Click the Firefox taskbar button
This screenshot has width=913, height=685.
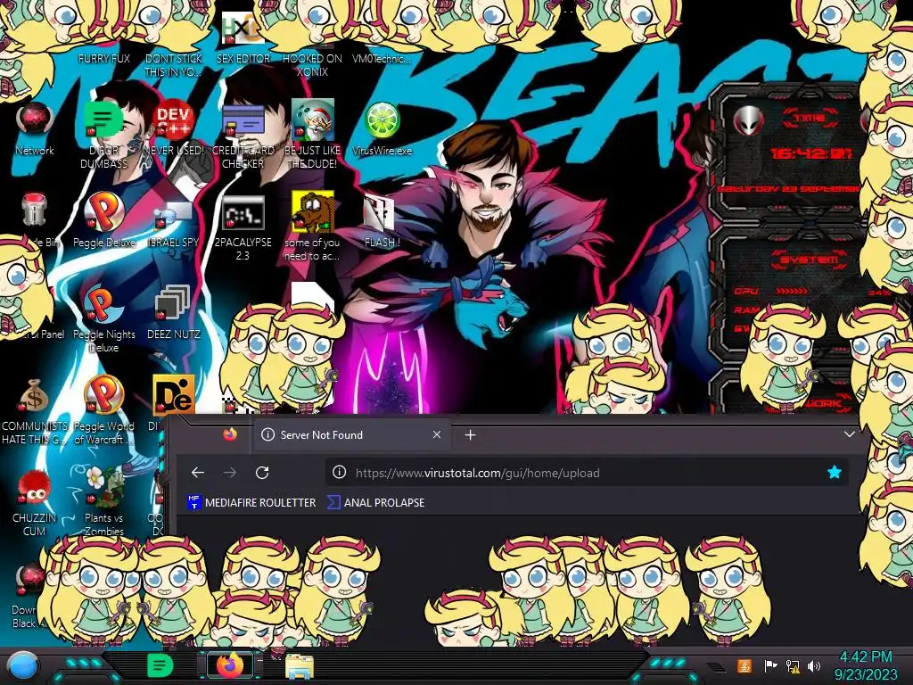(x=230, y=665)
